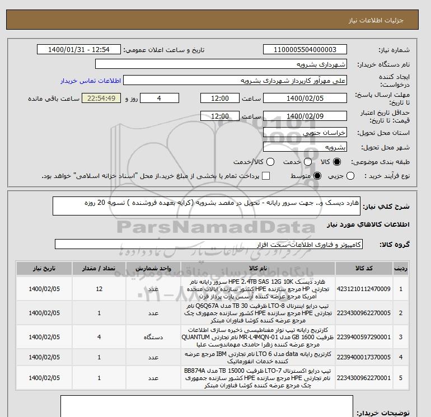Click the گروه کالا field کامپیوتر و فناوری
The image size is (431, 417).
pos(209,244)
